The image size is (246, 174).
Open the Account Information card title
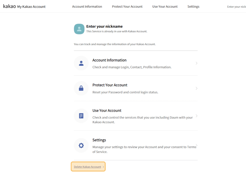[x=109, y=60]
